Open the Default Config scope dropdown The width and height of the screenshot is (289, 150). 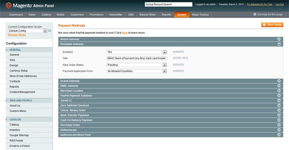coord(28,31)
